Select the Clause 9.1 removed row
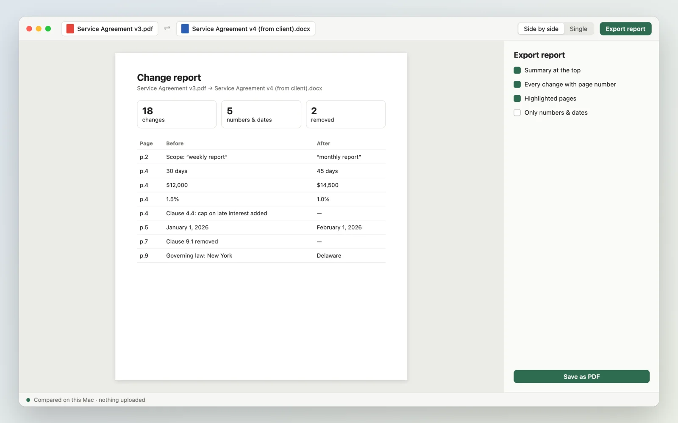678x423 pixels. point(261,242)
